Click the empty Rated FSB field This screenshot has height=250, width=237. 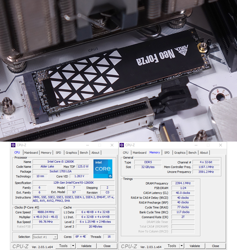point(46,227)
